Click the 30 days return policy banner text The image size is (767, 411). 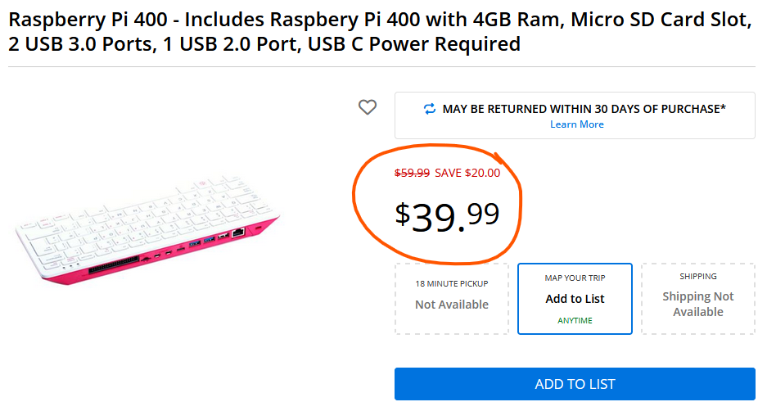point(584,108)
